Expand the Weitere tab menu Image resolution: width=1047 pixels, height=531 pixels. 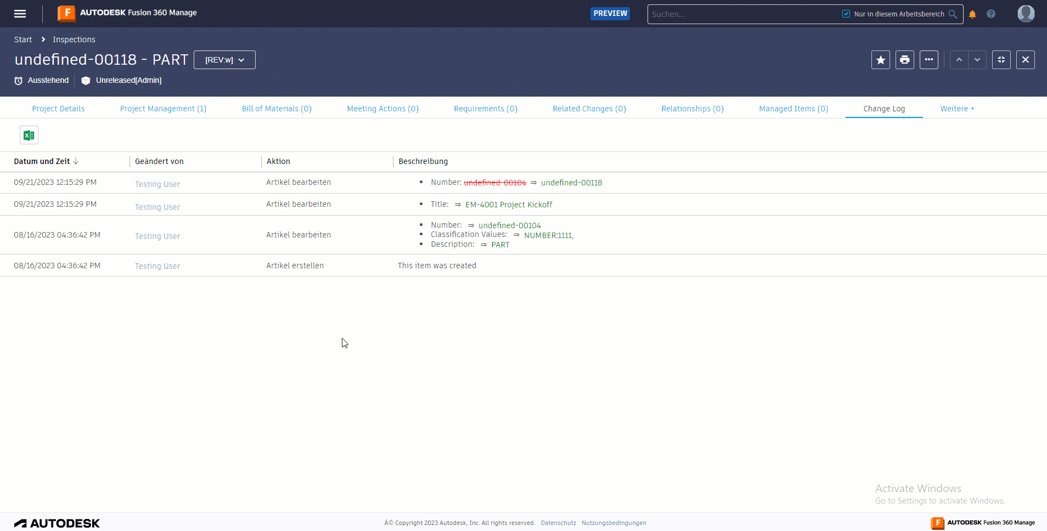click(957, 108)
